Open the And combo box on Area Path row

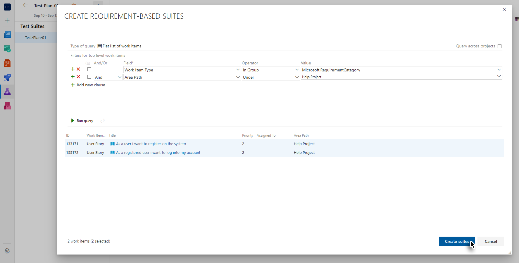[x=108, y=77]
